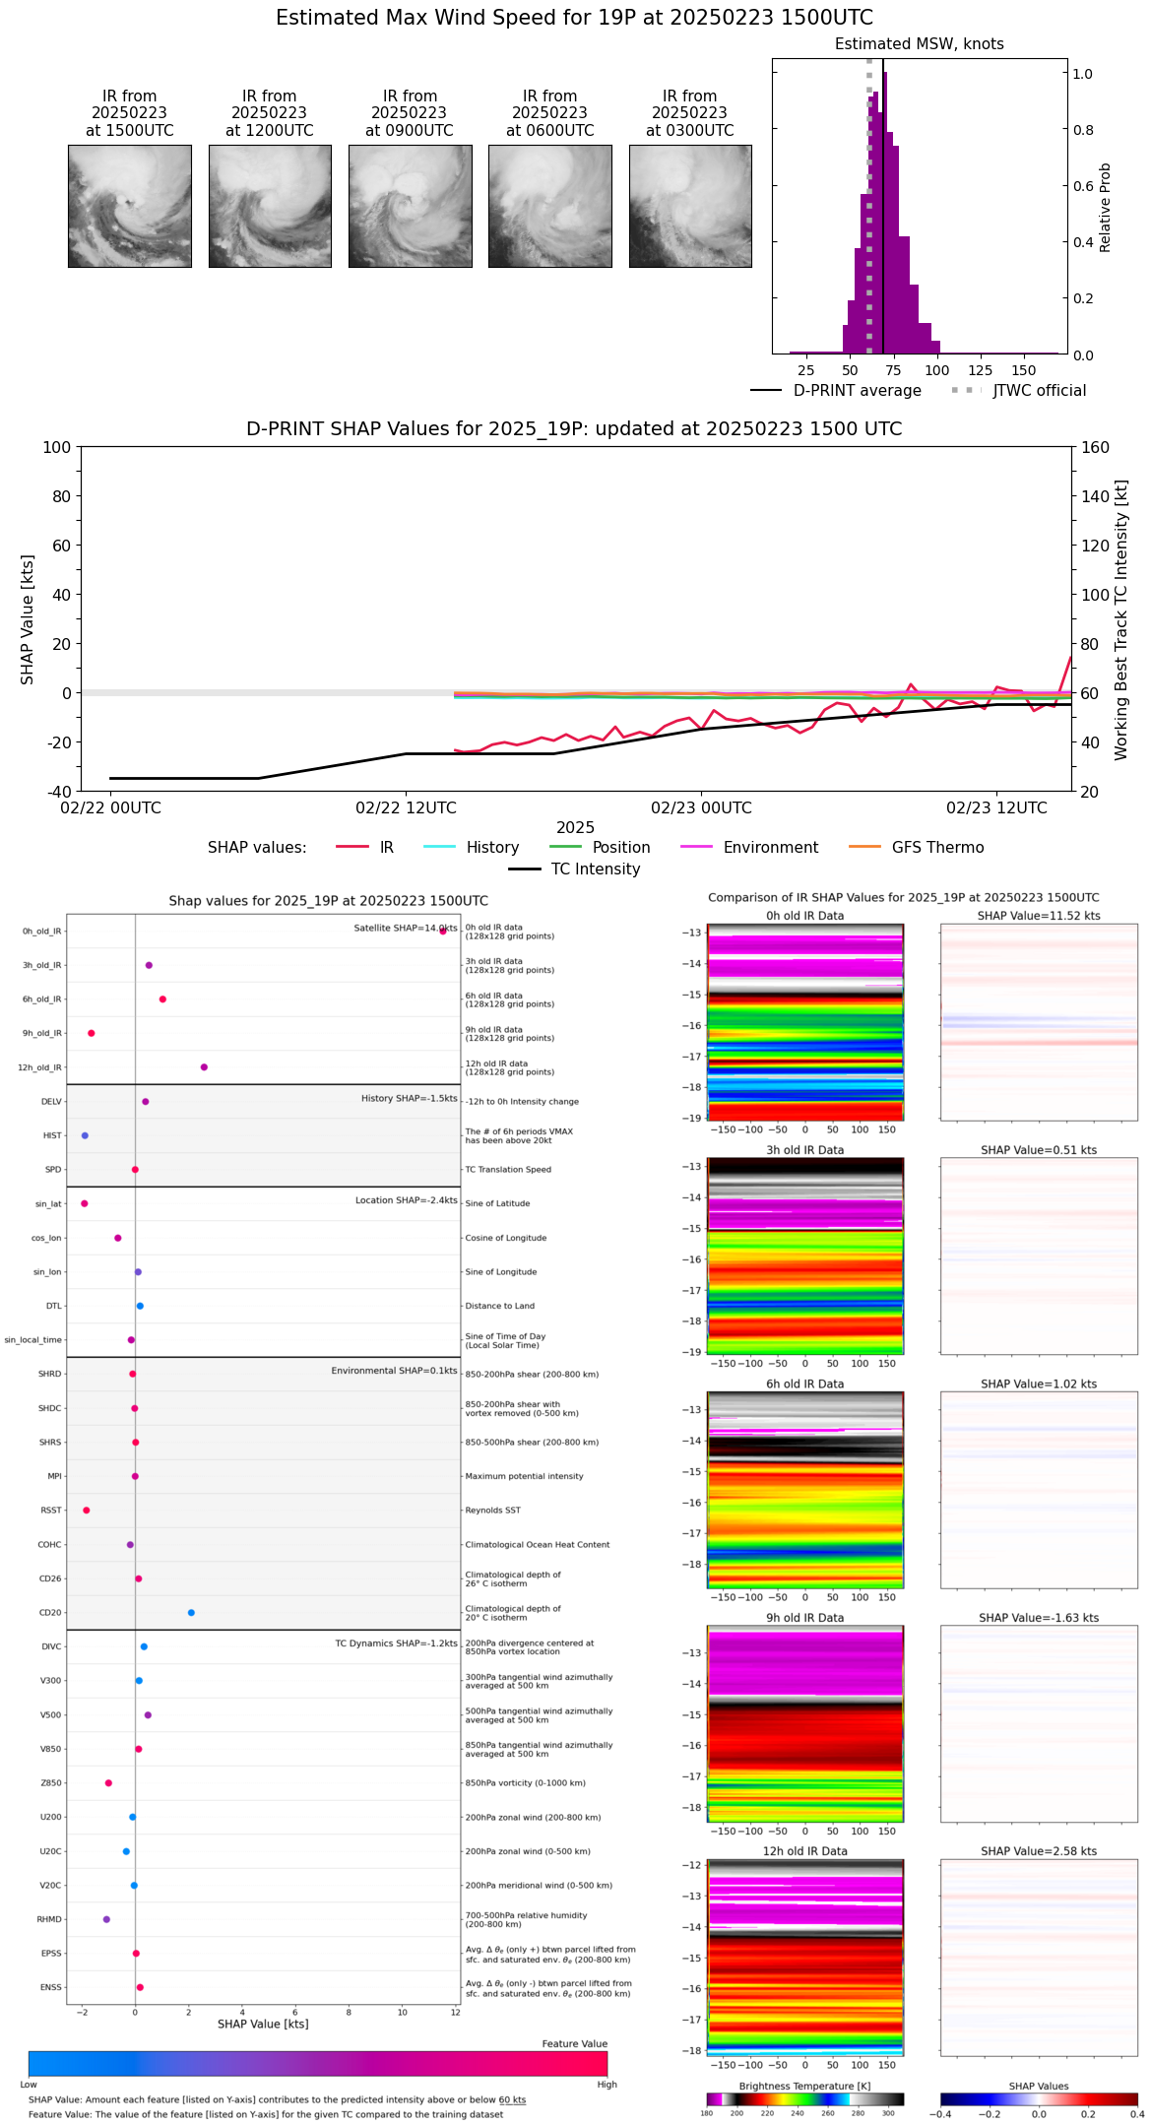Select the 0h_old_IR SHAP data point
Image resolution: width=1150 pixels, height=2125 pixels.
point(443,931)
